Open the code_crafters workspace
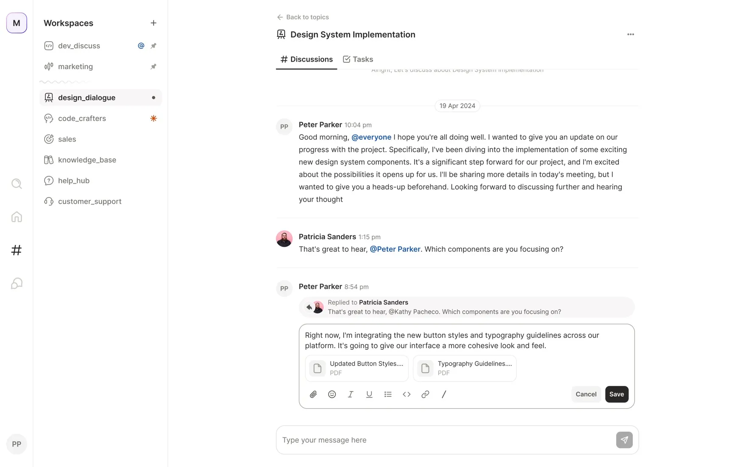Viewport: 747px width, 467px height. click(101, 118)
